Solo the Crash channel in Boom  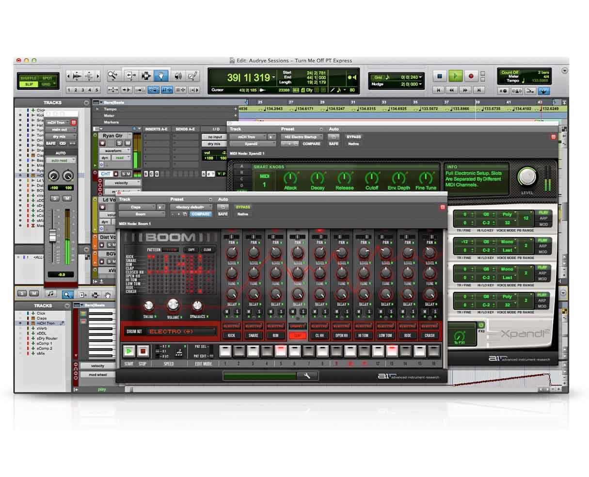435,312
